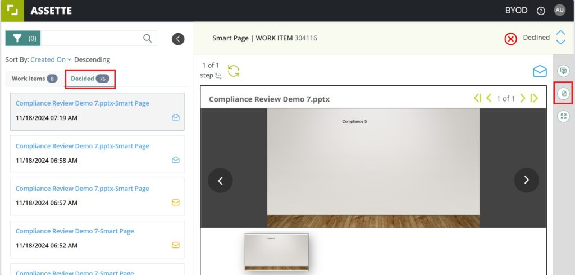Click 'Compliance Review Demo 7.pptx' preview title
The image size is (575, 275).
[x=269, y=99]
